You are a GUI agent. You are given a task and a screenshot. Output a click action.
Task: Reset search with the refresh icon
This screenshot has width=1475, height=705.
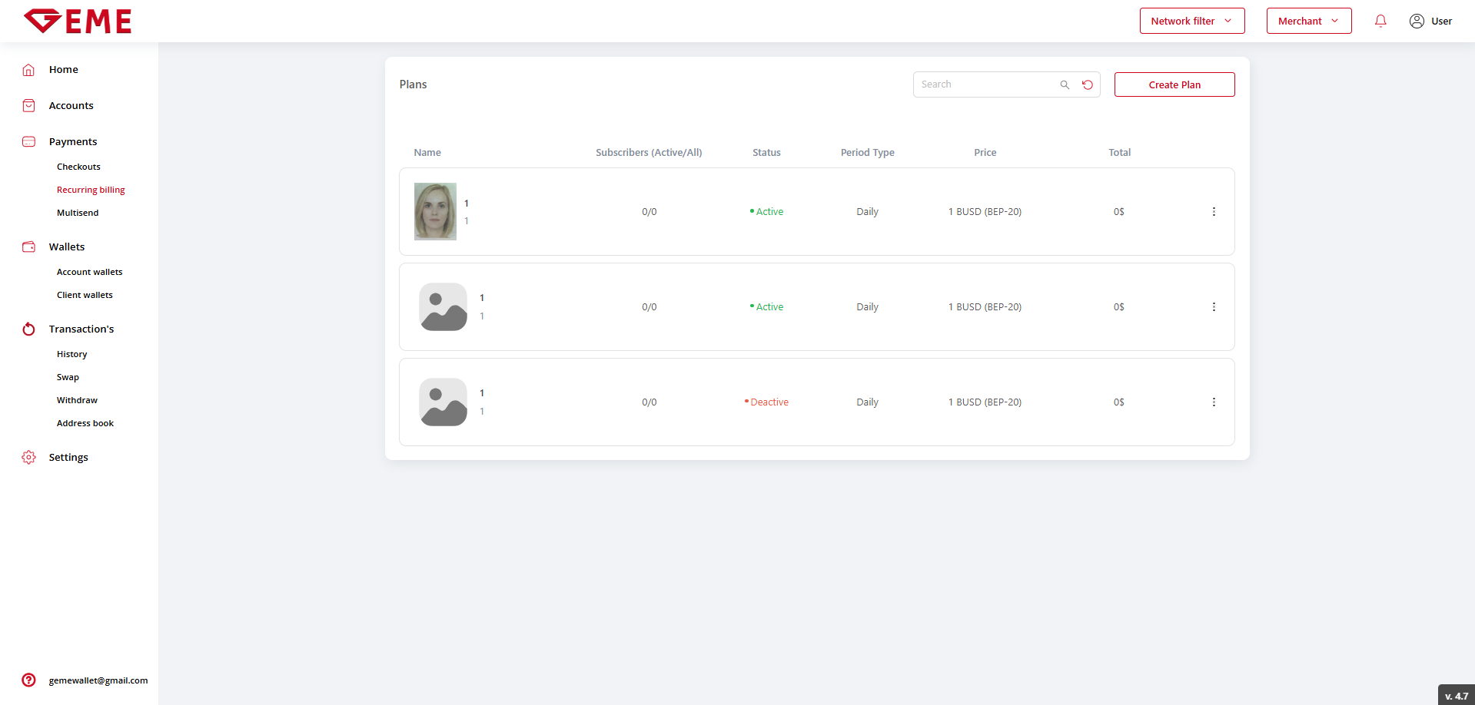pos(1088,85)
